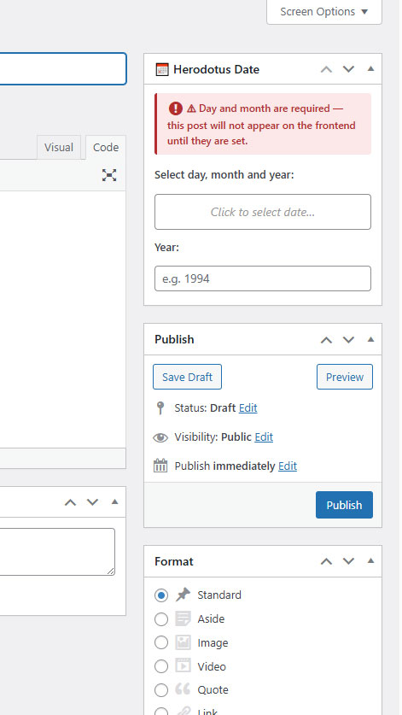
Task: Move Format panel up arrow
Action: tap(326, 561)
